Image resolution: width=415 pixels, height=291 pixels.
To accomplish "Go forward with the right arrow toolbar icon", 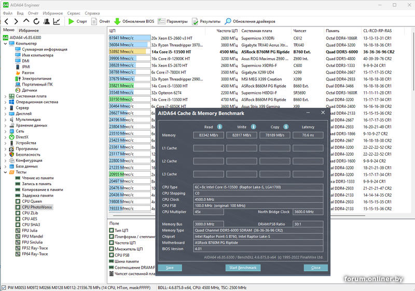I will tap(16, 21).
